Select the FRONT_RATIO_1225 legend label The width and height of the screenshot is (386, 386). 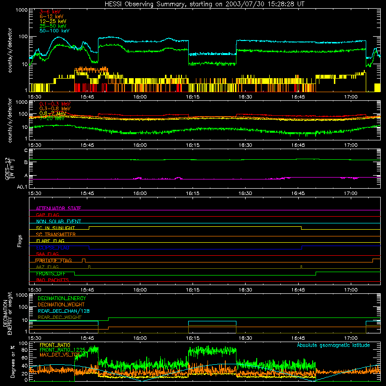pos(62,350)
